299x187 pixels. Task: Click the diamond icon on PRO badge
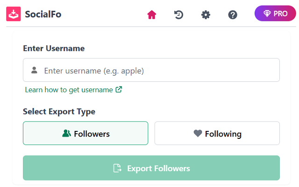pos(267,14)
